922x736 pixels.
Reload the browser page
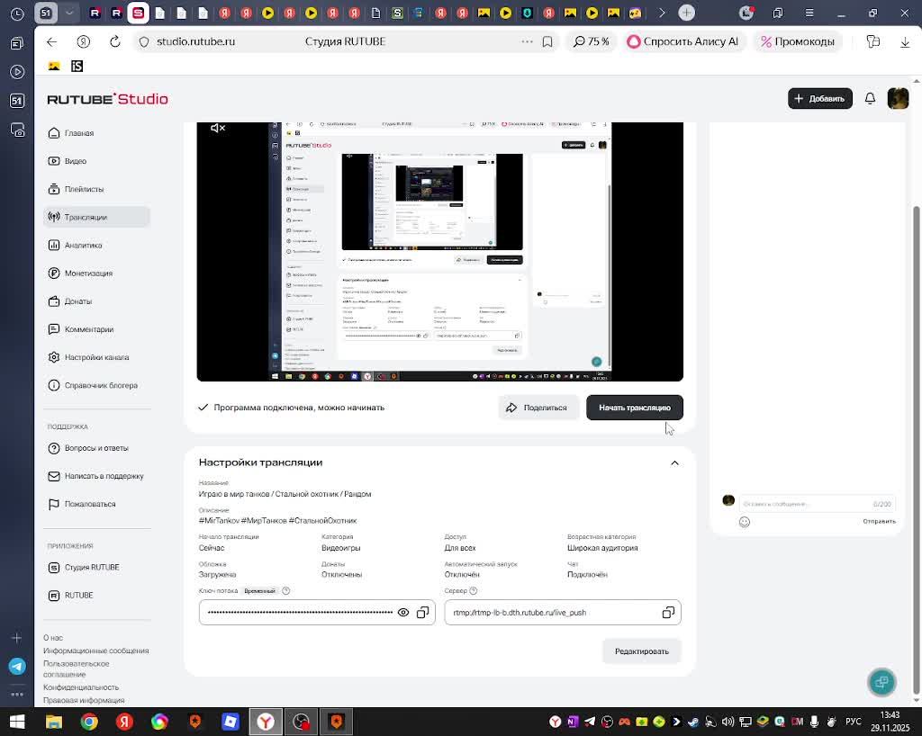[x=115, y=41]
